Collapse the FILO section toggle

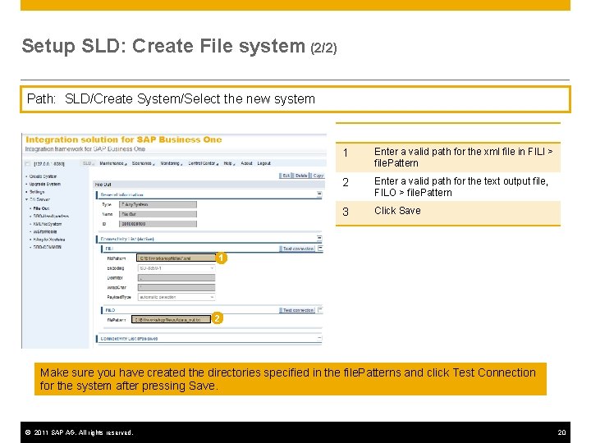click(x=320, y=309)
